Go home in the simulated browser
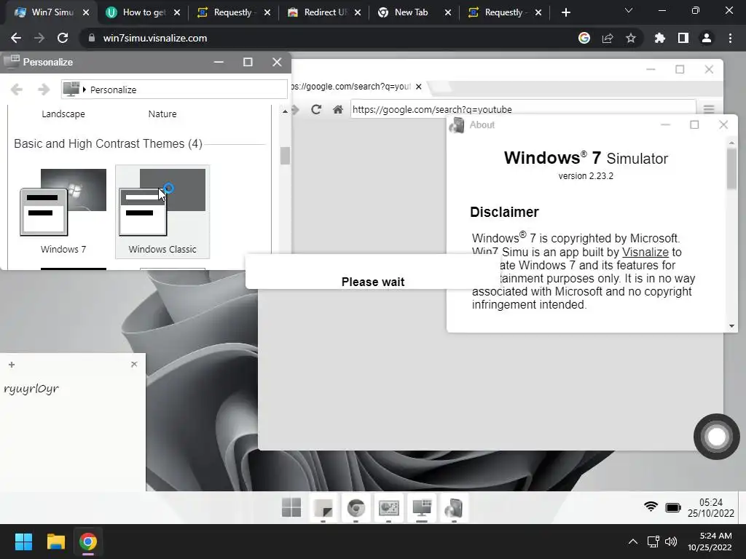 pyautogui.click(x=338, y=109)
